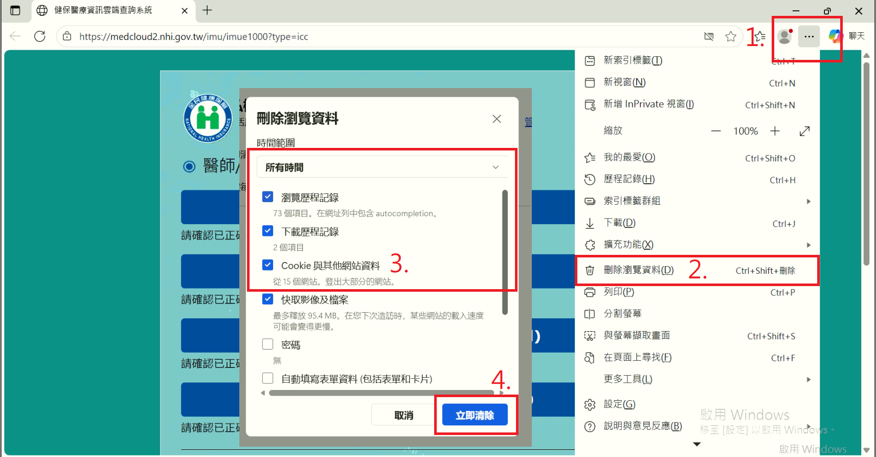Click the 73 個項目 history description text
This screenshot has height=457, width=876.
tap(356, 213)
